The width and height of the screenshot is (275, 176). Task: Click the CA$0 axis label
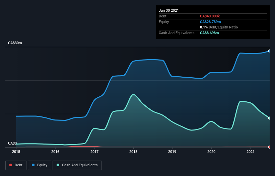pyautogui.click(x=12, y=143)
